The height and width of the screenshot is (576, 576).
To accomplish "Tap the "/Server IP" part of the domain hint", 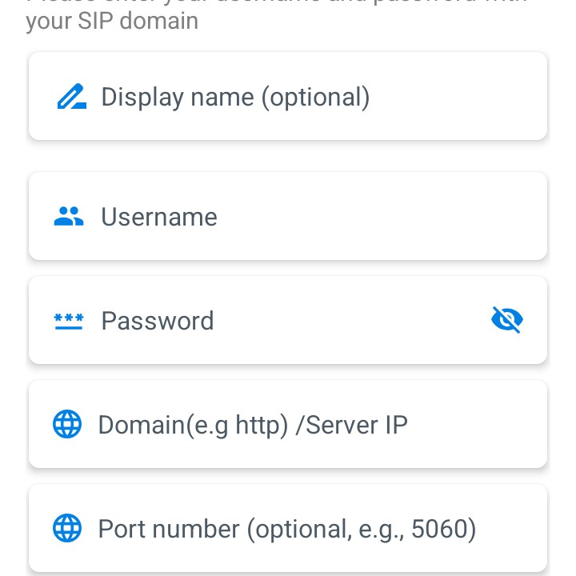I will pos(351,425).
